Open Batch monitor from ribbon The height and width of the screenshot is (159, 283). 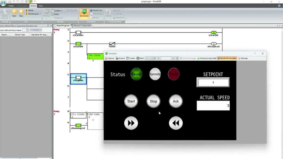pyautogui.click(x=55, y=14)
